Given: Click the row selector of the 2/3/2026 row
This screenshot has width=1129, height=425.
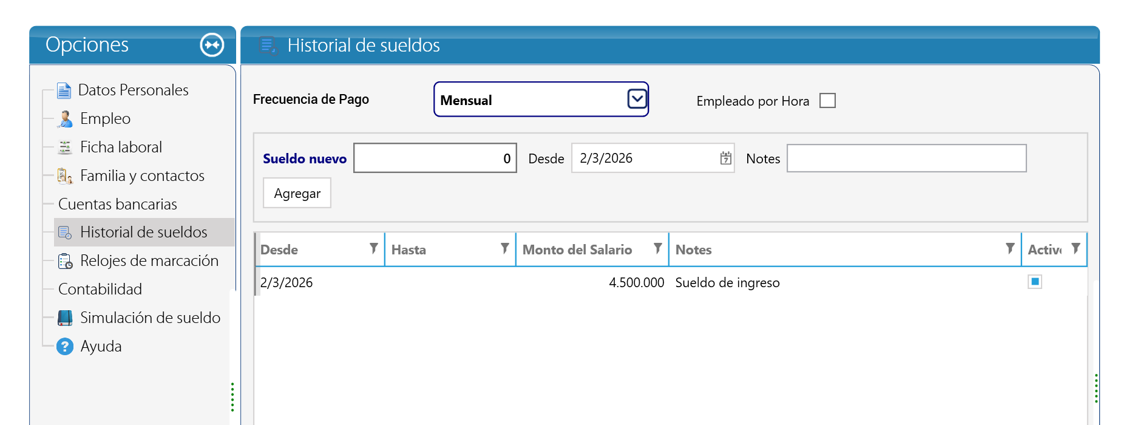Looking at the screenshot, I should pyautogui.click(x=257, y=282).
